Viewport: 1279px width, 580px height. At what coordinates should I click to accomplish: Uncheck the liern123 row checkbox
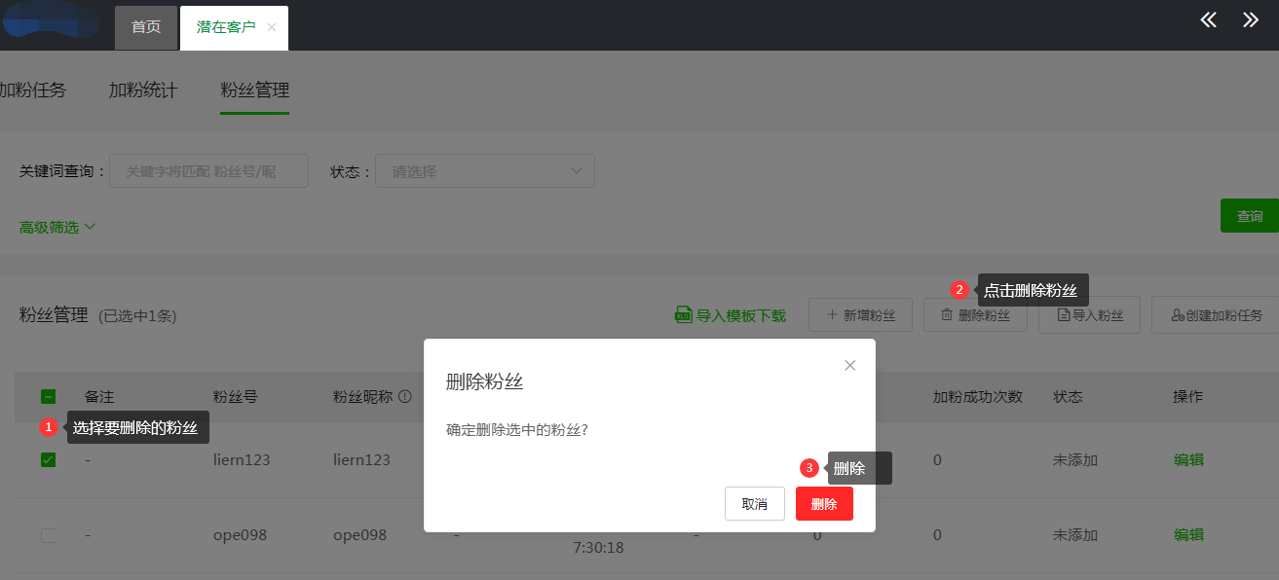tap(48, 459)
